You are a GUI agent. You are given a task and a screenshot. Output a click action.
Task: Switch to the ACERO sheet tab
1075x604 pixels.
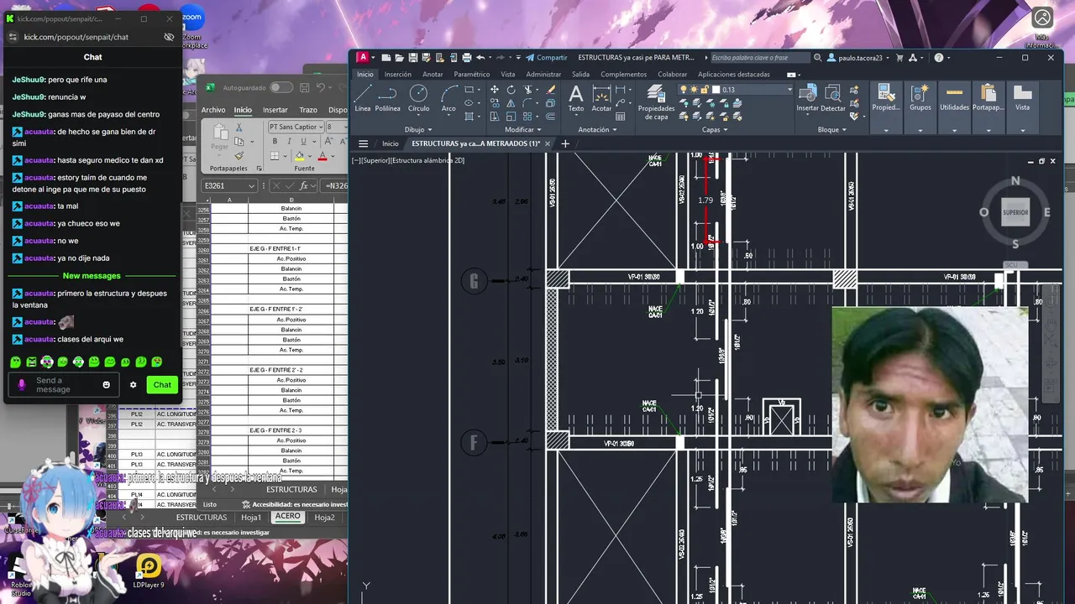tap(287, 517)
